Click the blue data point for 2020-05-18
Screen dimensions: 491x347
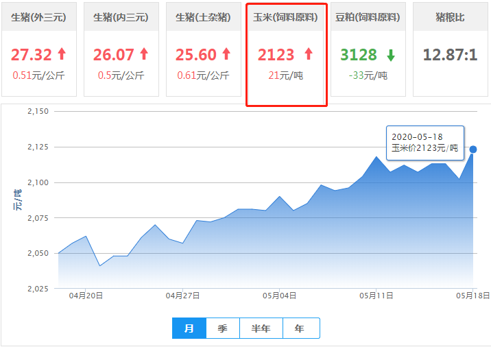(x=473, y=149)
